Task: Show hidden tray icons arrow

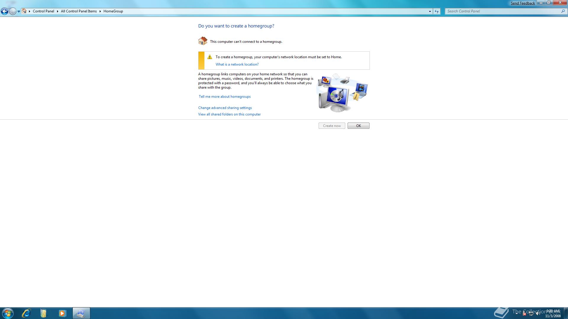Action: click(x=517, y=313)
